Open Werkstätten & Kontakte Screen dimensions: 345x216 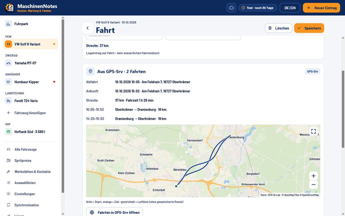[x=30, y=171]
